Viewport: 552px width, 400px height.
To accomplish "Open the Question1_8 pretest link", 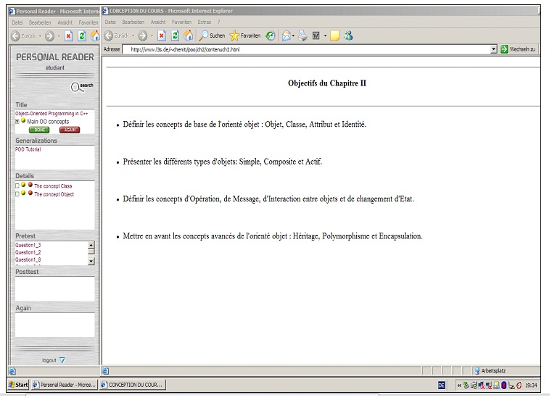I will click(28, 259).
